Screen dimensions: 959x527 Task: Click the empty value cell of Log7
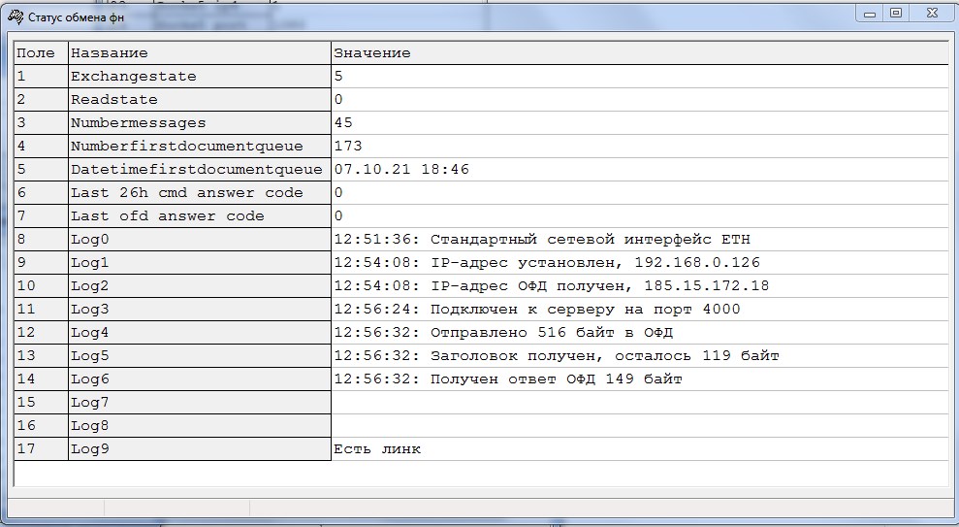pyautogui.click(x=640, y=402)
